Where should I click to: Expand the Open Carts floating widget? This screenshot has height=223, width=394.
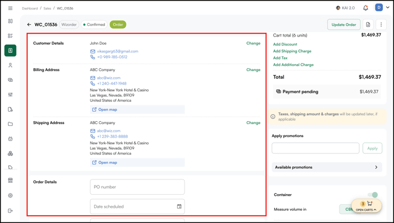pos(366,206)
